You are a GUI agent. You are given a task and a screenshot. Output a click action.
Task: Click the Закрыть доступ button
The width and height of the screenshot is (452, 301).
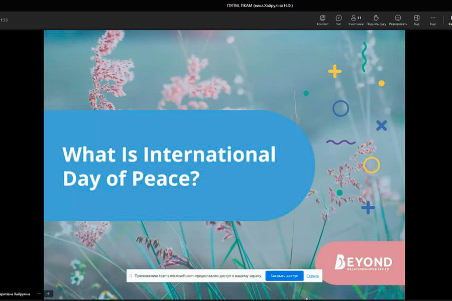click(284, 275)
